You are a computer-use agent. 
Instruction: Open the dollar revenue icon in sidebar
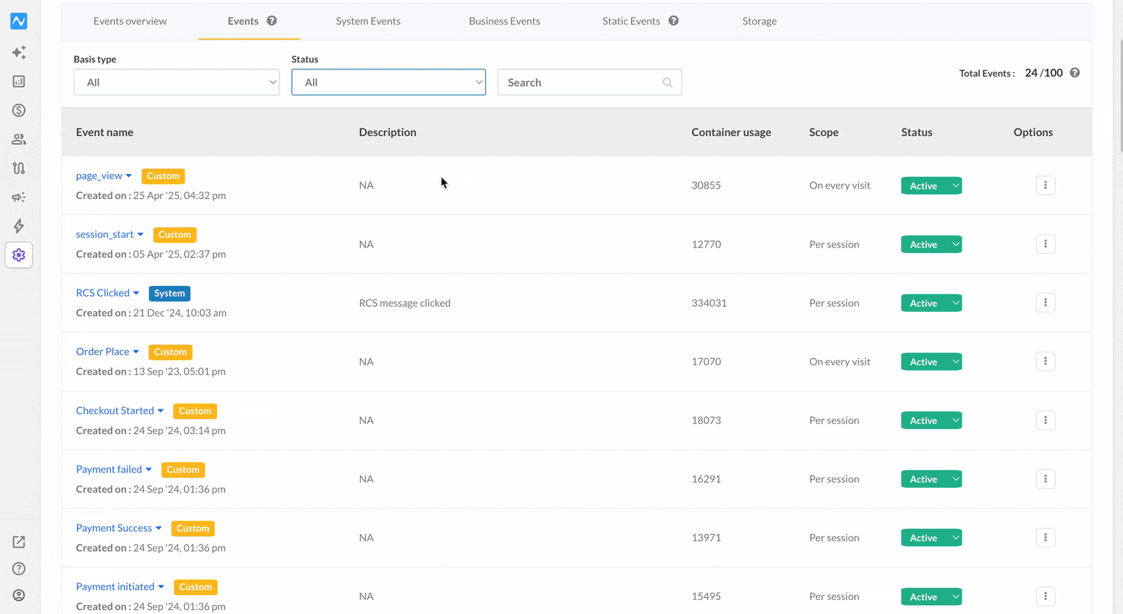[x=19, y=110]
